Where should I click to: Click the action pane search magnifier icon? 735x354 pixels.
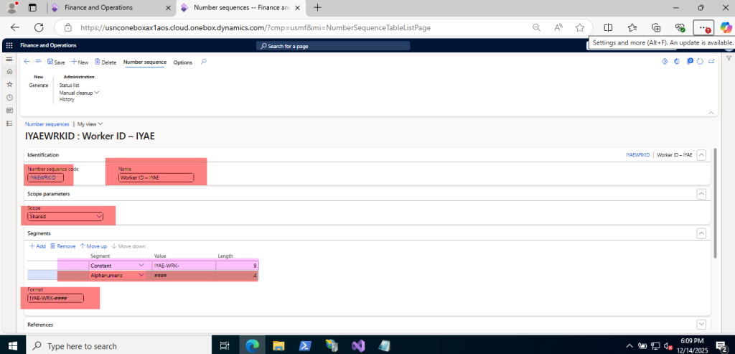[204, 62]
